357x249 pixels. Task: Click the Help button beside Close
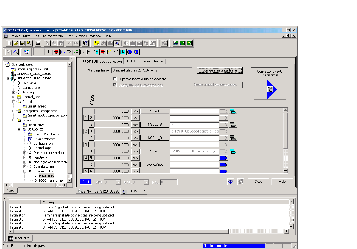(x=282, y=182)
